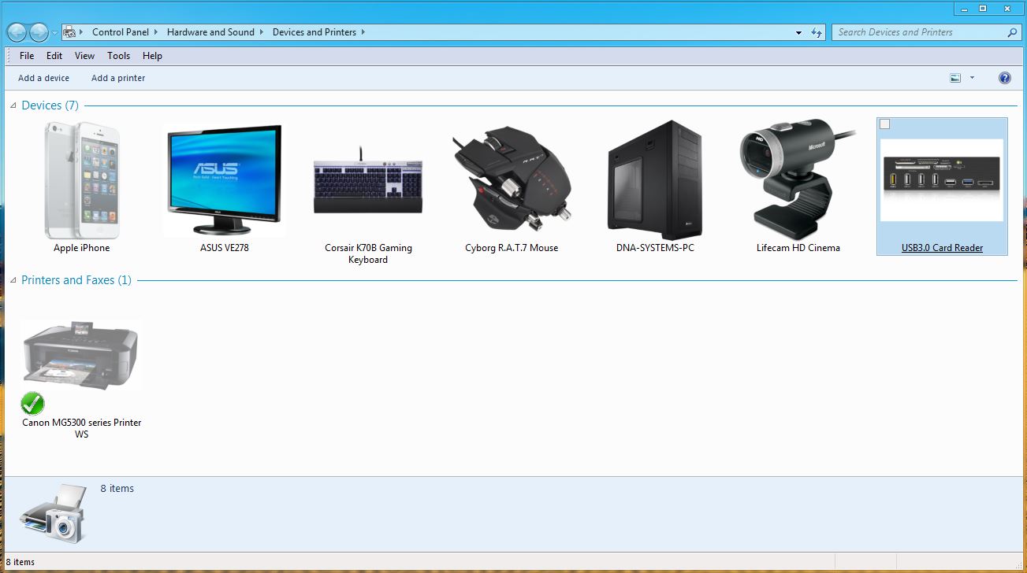Click Add a device
The image size is (1027, 573).
tap(43, 78)
